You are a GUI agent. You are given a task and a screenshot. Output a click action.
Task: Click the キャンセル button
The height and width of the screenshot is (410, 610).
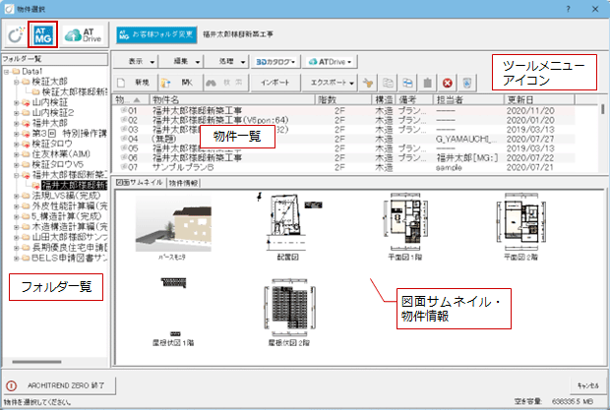point(585,384)
